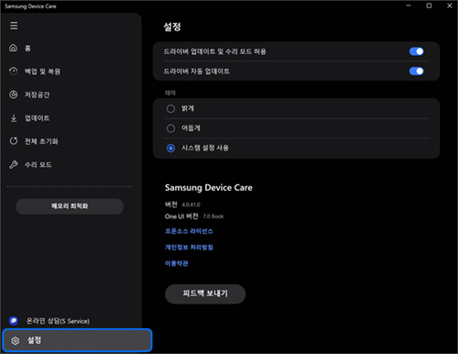The height and width of the screenshot is (354, 458).
Task: Click the 메모리 최적화 button
Action: click(x=70, y=206)
